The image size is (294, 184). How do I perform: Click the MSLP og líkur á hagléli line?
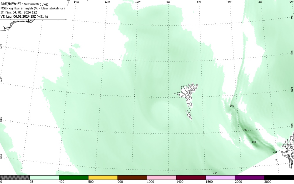pos(33,9)
